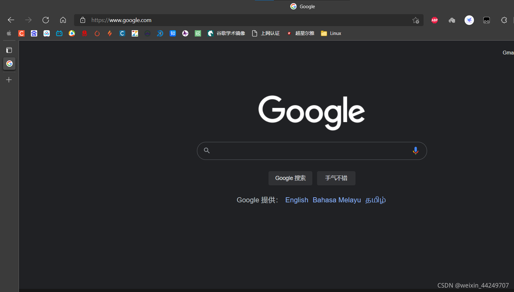Viewport: 514px width, 292px height.
Task: Open the Baidu paw bookmark
Action: (x=34, y=33)
